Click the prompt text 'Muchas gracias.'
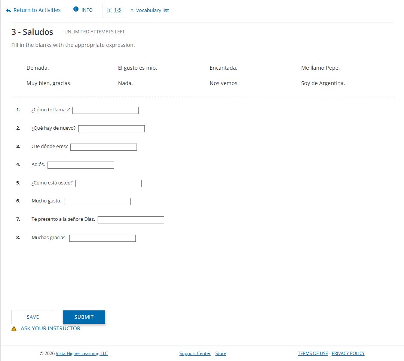The width and height of the screenshot is (404, 361). (x=49, y=238)
